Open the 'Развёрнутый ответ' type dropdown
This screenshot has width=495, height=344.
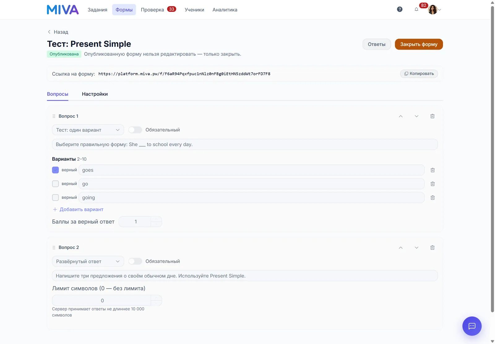pos(88,261)
